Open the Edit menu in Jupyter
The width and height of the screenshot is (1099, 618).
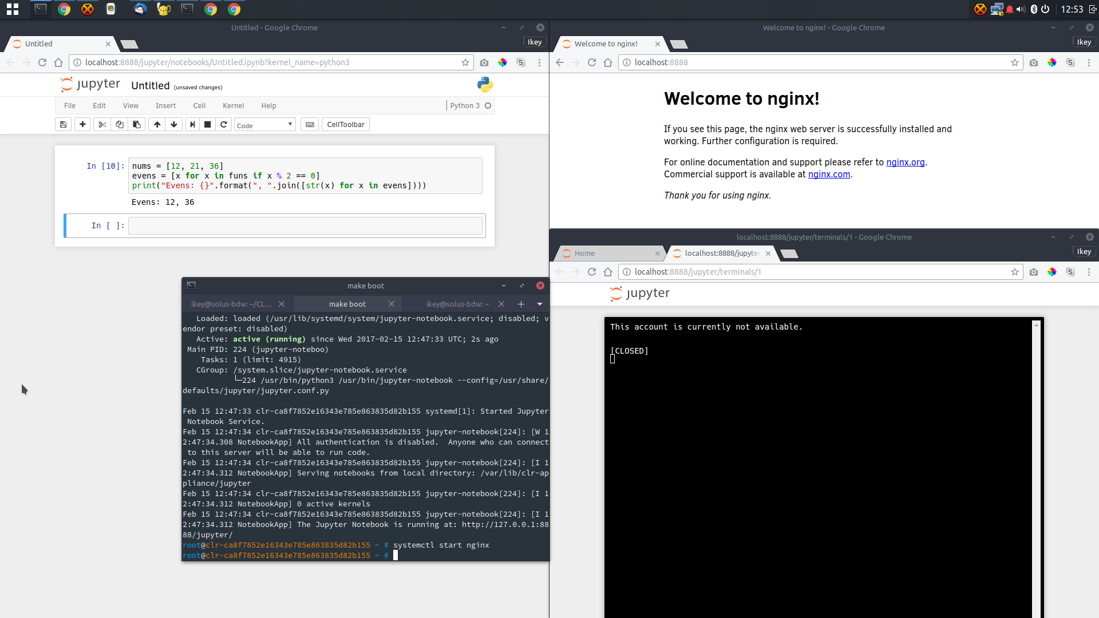(x=100, y=106)
